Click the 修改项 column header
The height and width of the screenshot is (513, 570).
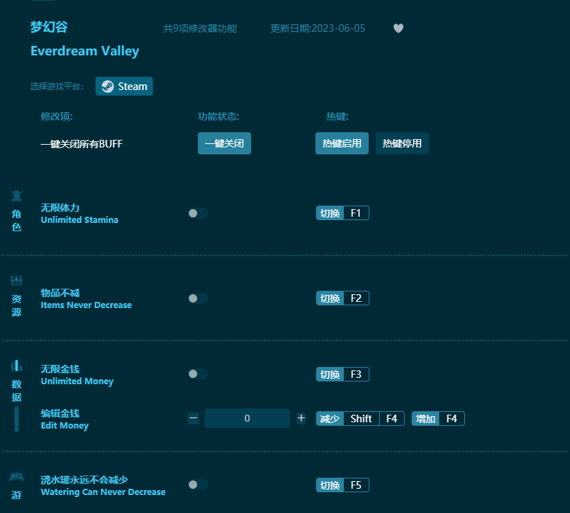click(56, 116)
